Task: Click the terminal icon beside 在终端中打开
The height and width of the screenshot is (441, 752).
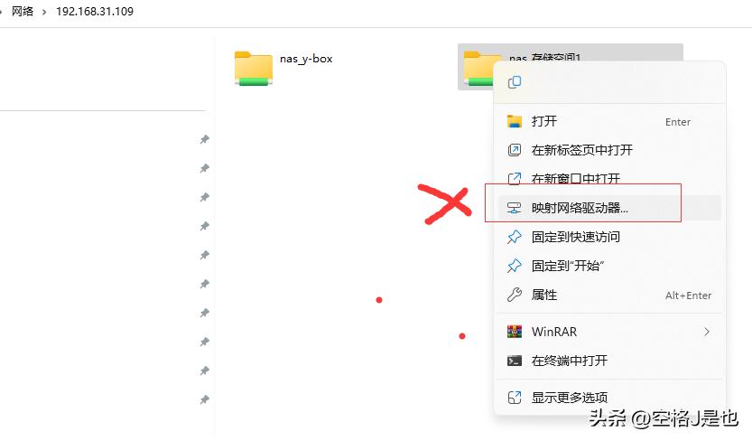Action: 515,361
